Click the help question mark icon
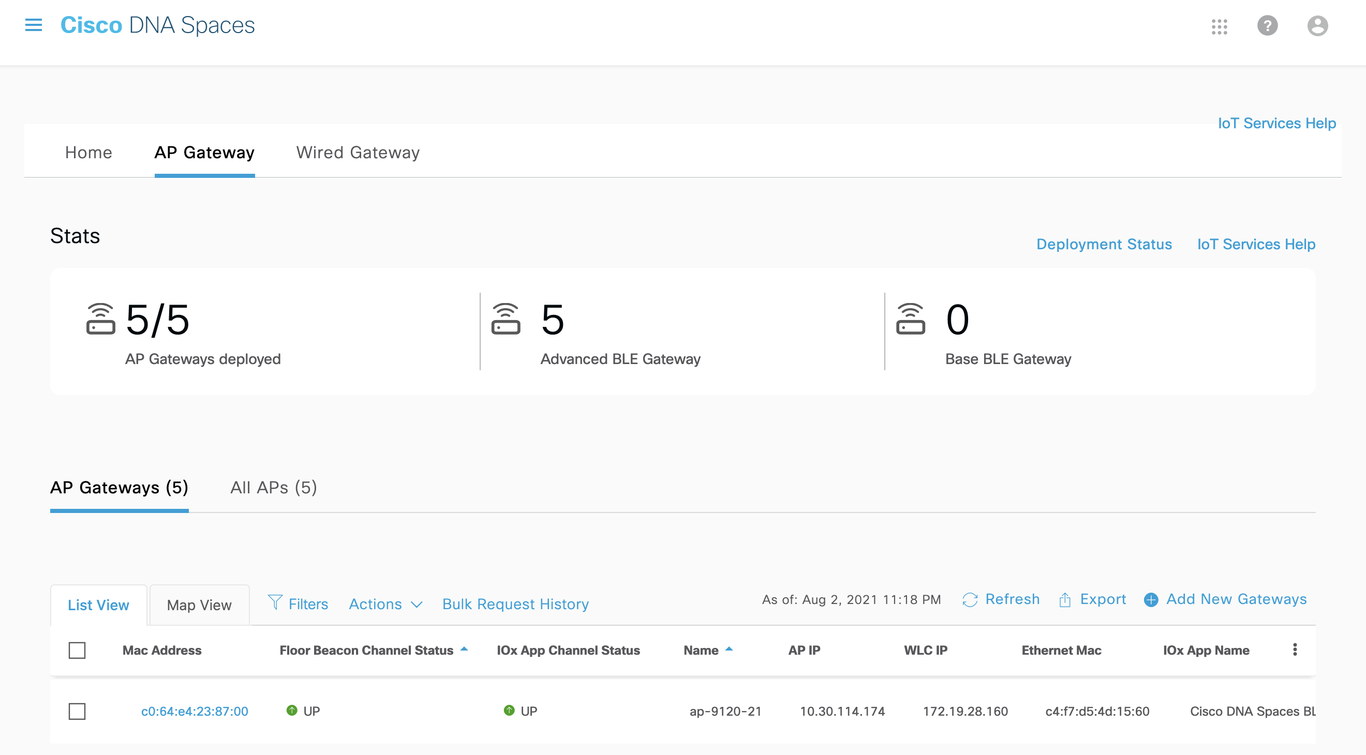Image resolution: width=1366 pixels, height=755 pixels. pyautogui.click(x=1267, y=25)
